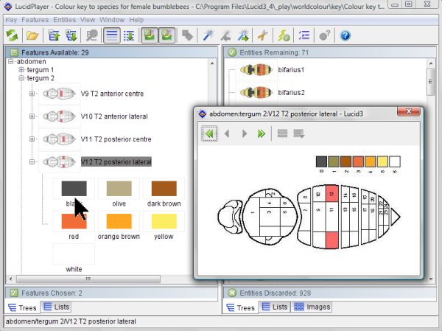Expand V11 T2 posterior centre
This screenshot has height=331, width=442.
click(32, 139)
